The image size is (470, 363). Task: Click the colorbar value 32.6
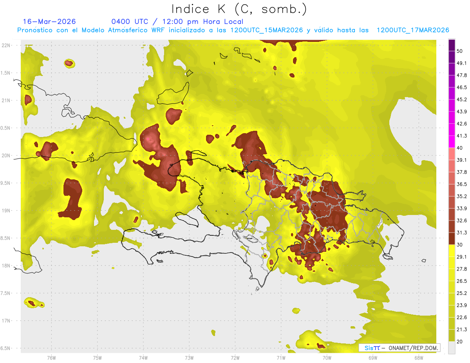[x=462, y=220]
